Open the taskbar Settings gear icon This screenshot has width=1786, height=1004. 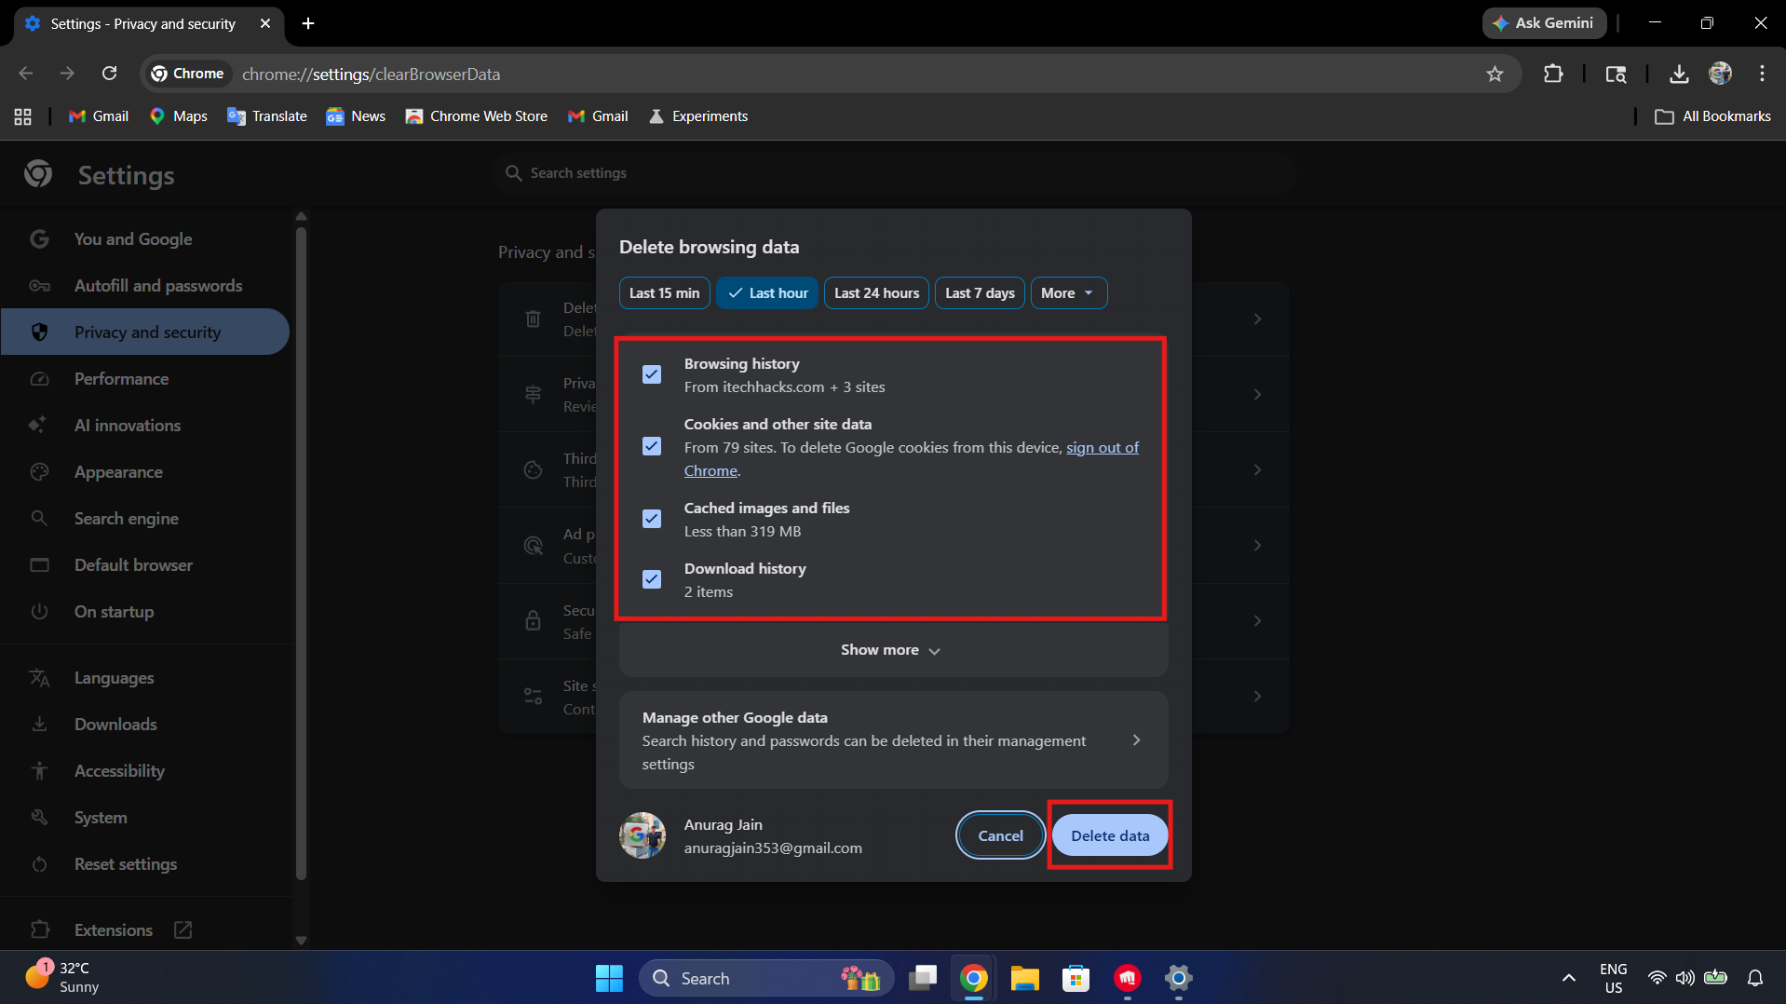1178,978
